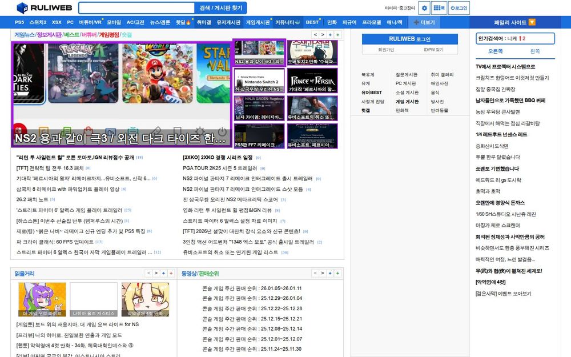Click the 인기검색어 box
Viewport: 571px width, 357px height.
515,39
